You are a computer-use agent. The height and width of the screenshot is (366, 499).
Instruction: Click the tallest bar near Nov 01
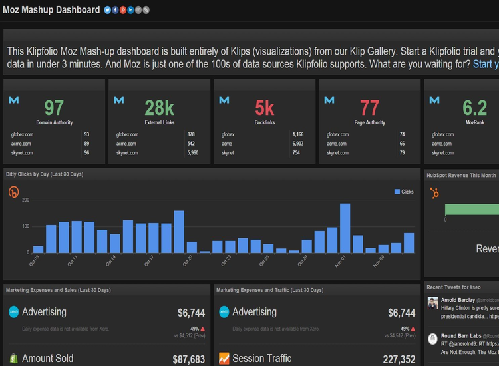click(345, 228)
